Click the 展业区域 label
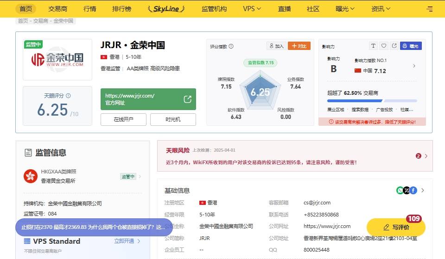Screen dimensions: 445x259 (336, 110)
